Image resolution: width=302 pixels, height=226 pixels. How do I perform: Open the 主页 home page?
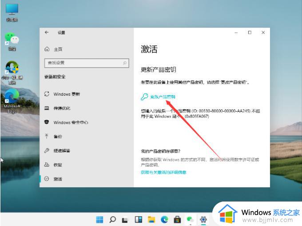tap(58, 49)
